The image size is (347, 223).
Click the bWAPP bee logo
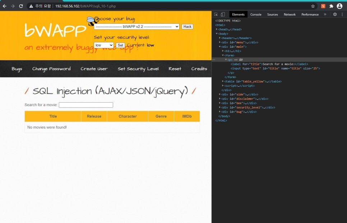point(92,21)
